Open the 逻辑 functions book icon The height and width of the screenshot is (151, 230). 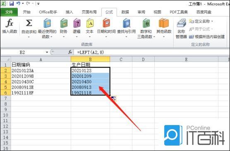[x=77, y=23]
